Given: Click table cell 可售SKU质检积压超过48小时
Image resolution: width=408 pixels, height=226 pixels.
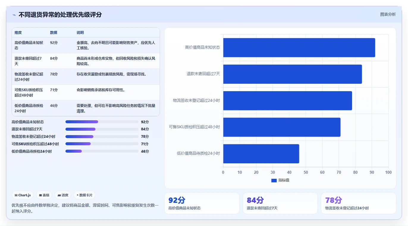Looking at the screenshot, I should (29, 93).
